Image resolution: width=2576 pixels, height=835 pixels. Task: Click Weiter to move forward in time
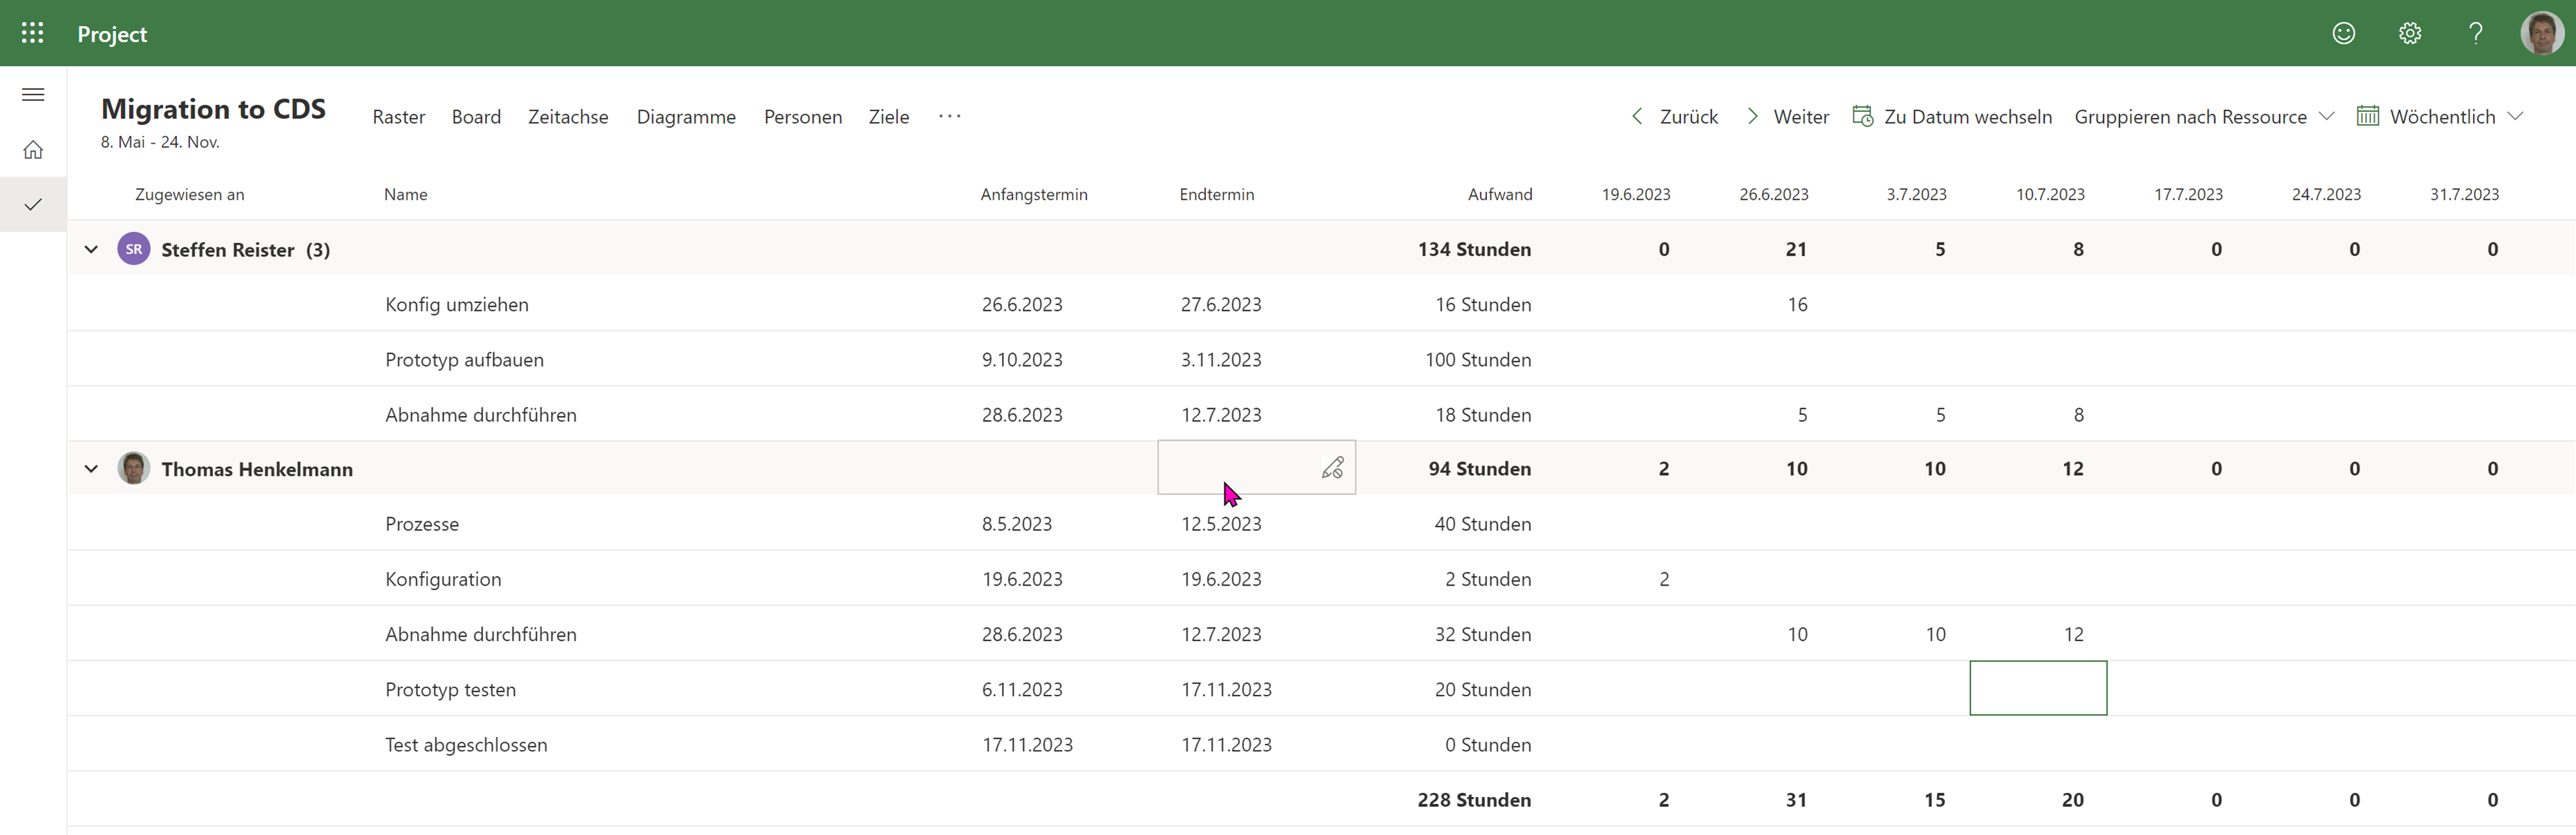(1802, 116)
